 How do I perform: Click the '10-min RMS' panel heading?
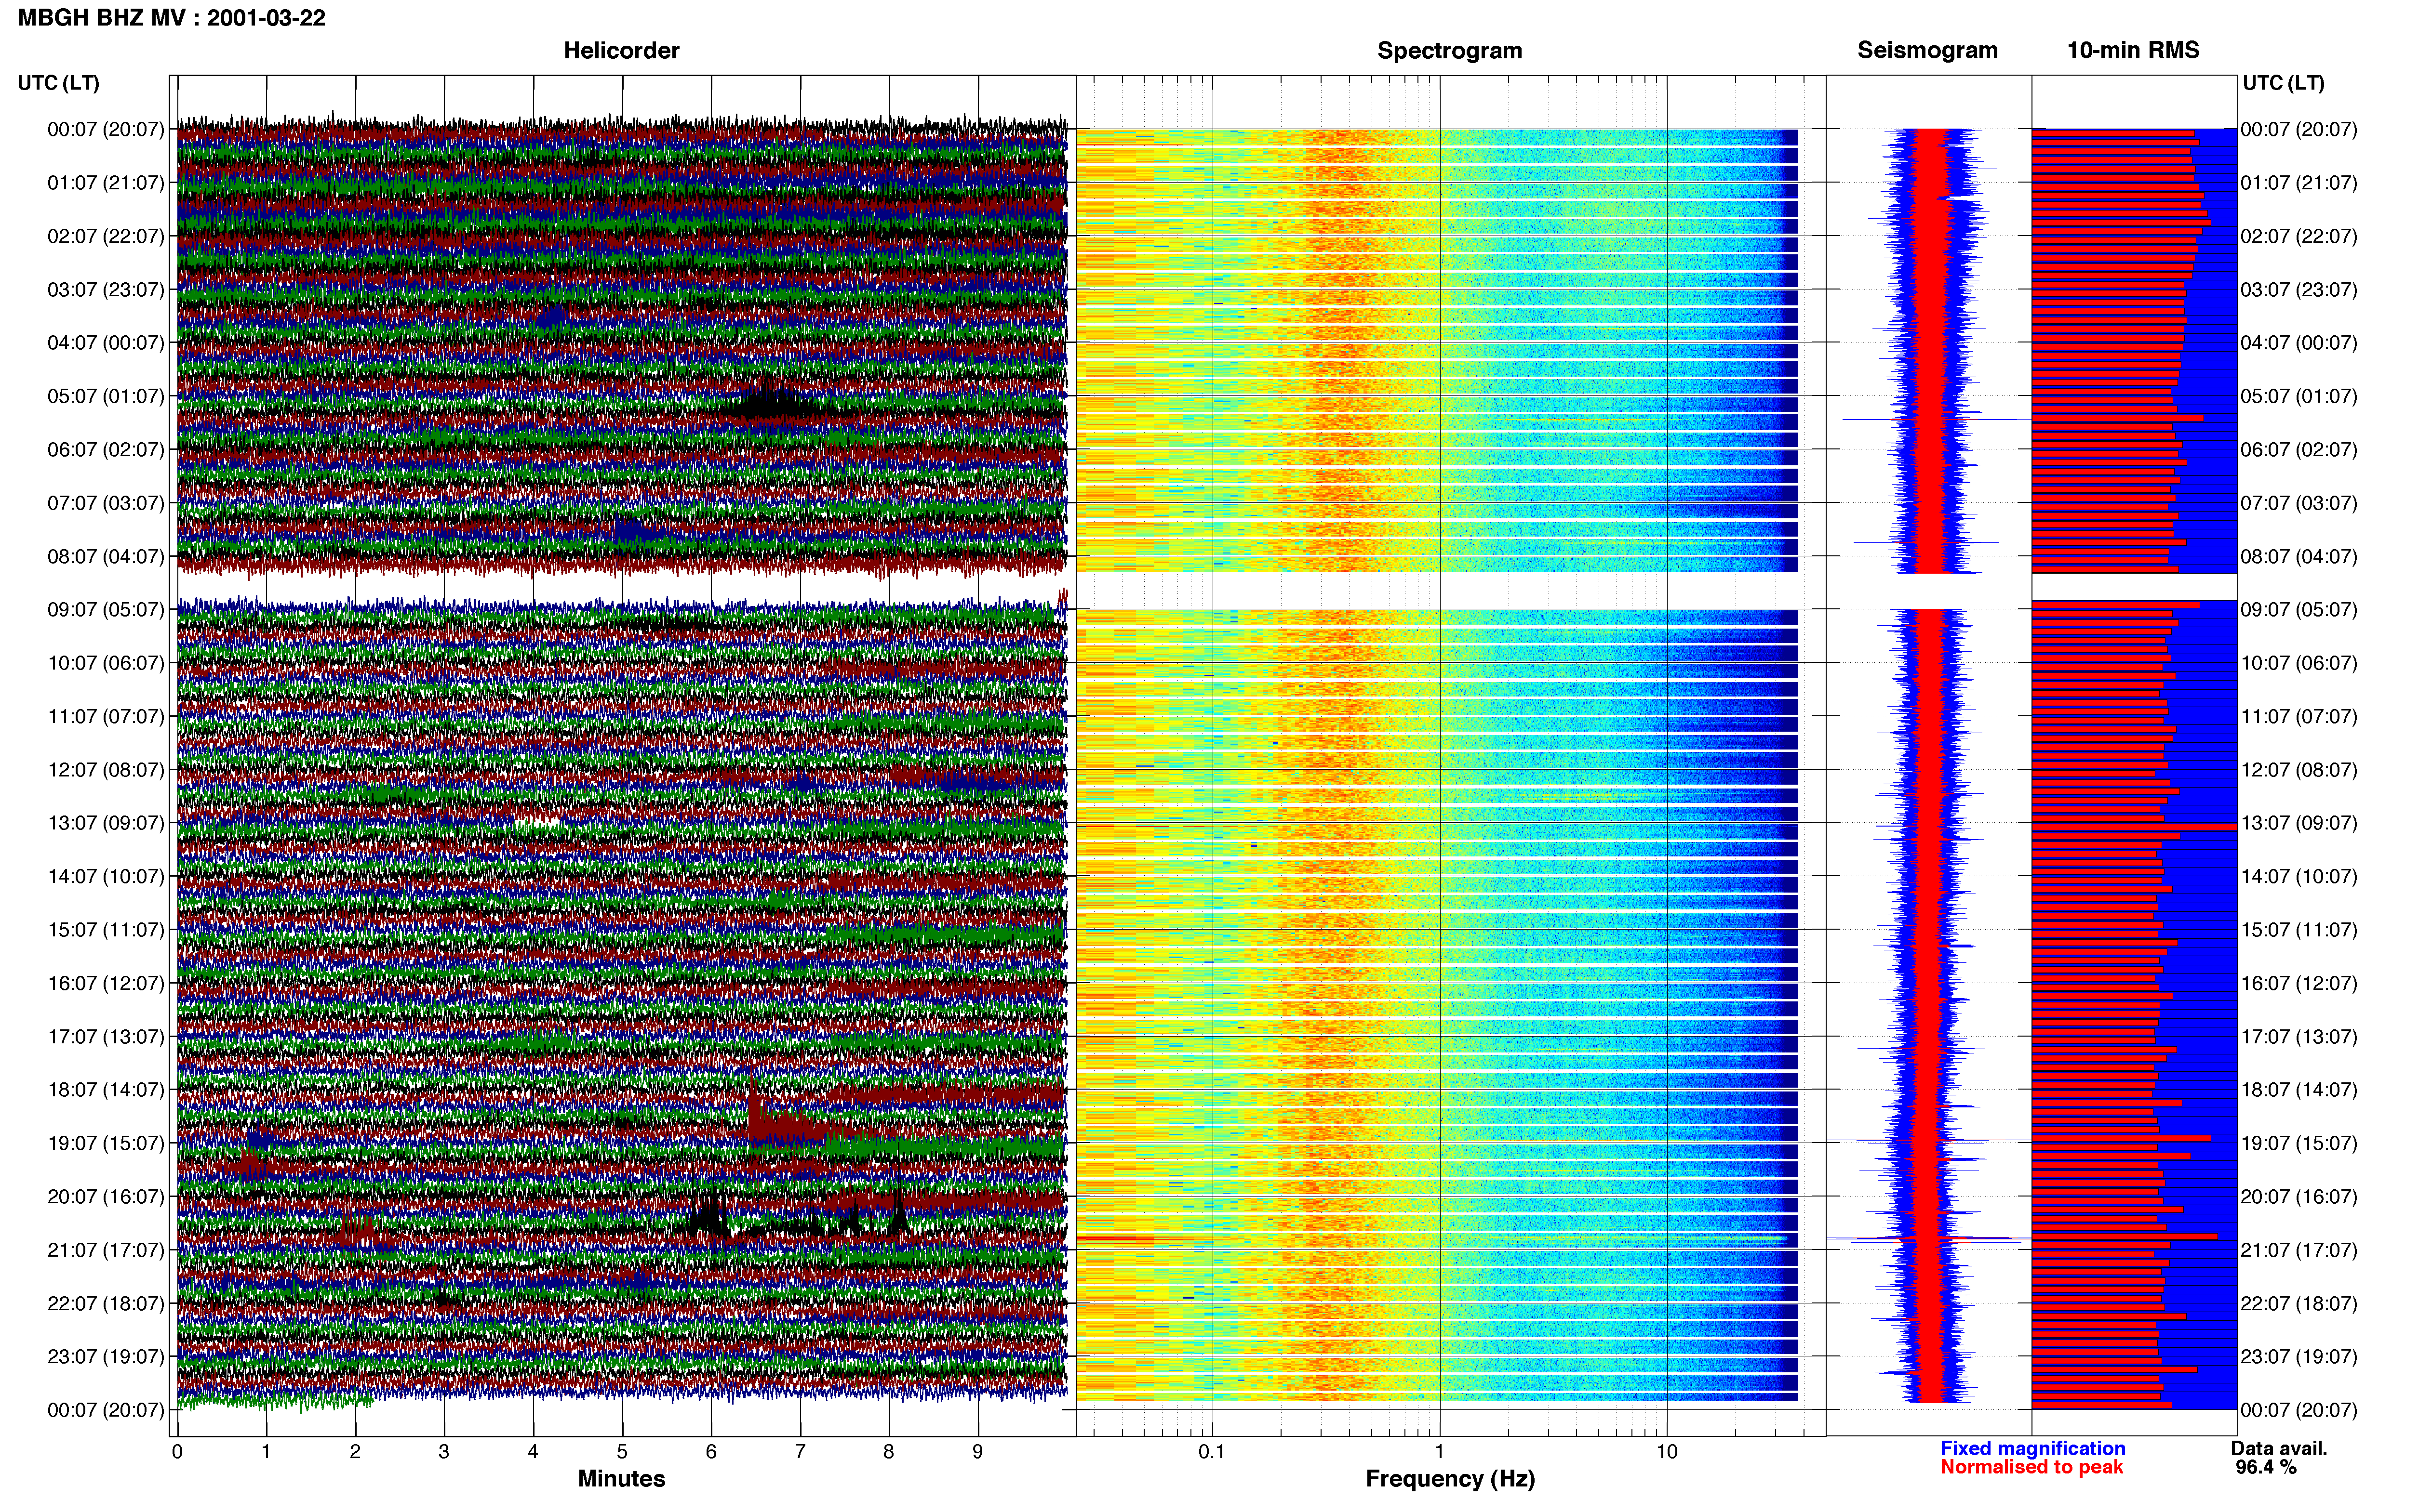pyautogui.click(x=2133, y=50)
